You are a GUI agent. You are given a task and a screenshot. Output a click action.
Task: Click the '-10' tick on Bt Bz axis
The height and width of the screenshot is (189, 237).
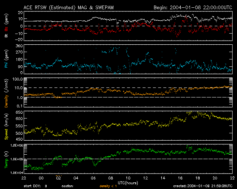(19, 33)
